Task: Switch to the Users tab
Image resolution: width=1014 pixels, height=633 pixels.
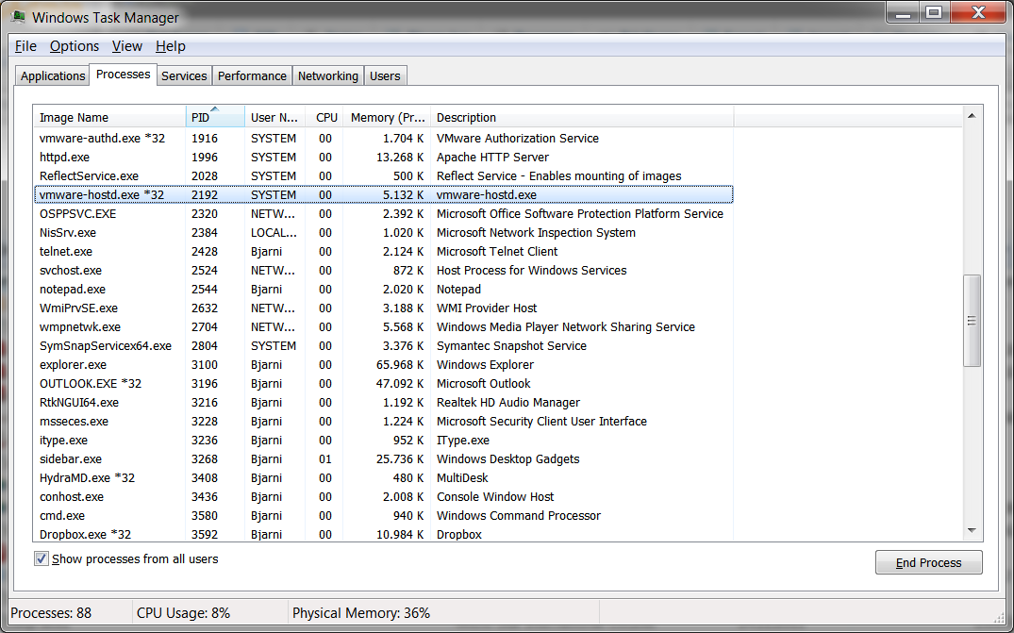Action: click(x=385, y=75)
